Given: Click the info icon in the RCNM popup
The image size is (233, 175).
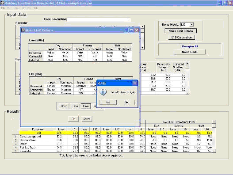Looking at the screenshot, I should (x=103, y=92).
